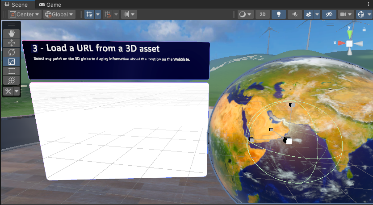Expand the grid snapping options arrow
This screenshot has width=373, height=205.
coord(116,14)
